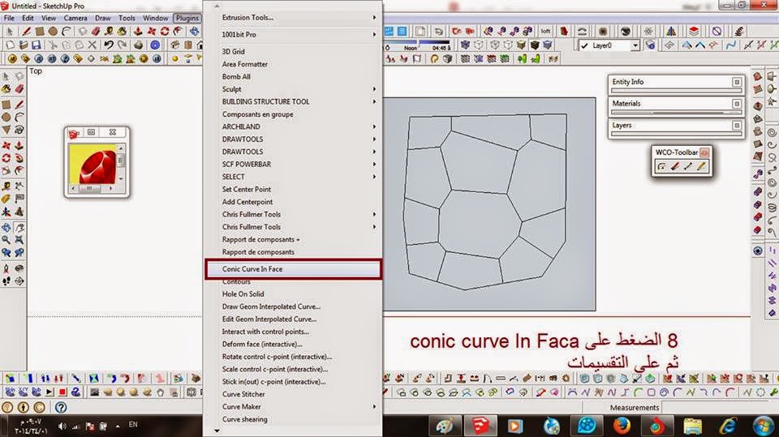779x437 pixels.
Task: Open Layer Manager icon beside Layer0
Action: [x=650, y=45]
